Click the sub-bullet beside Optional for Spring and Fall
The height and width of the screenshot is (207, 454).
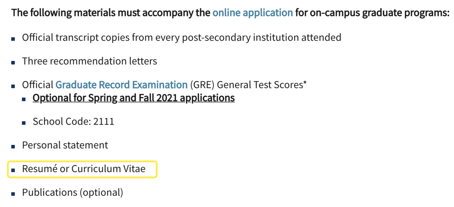(x=24, y=99)
